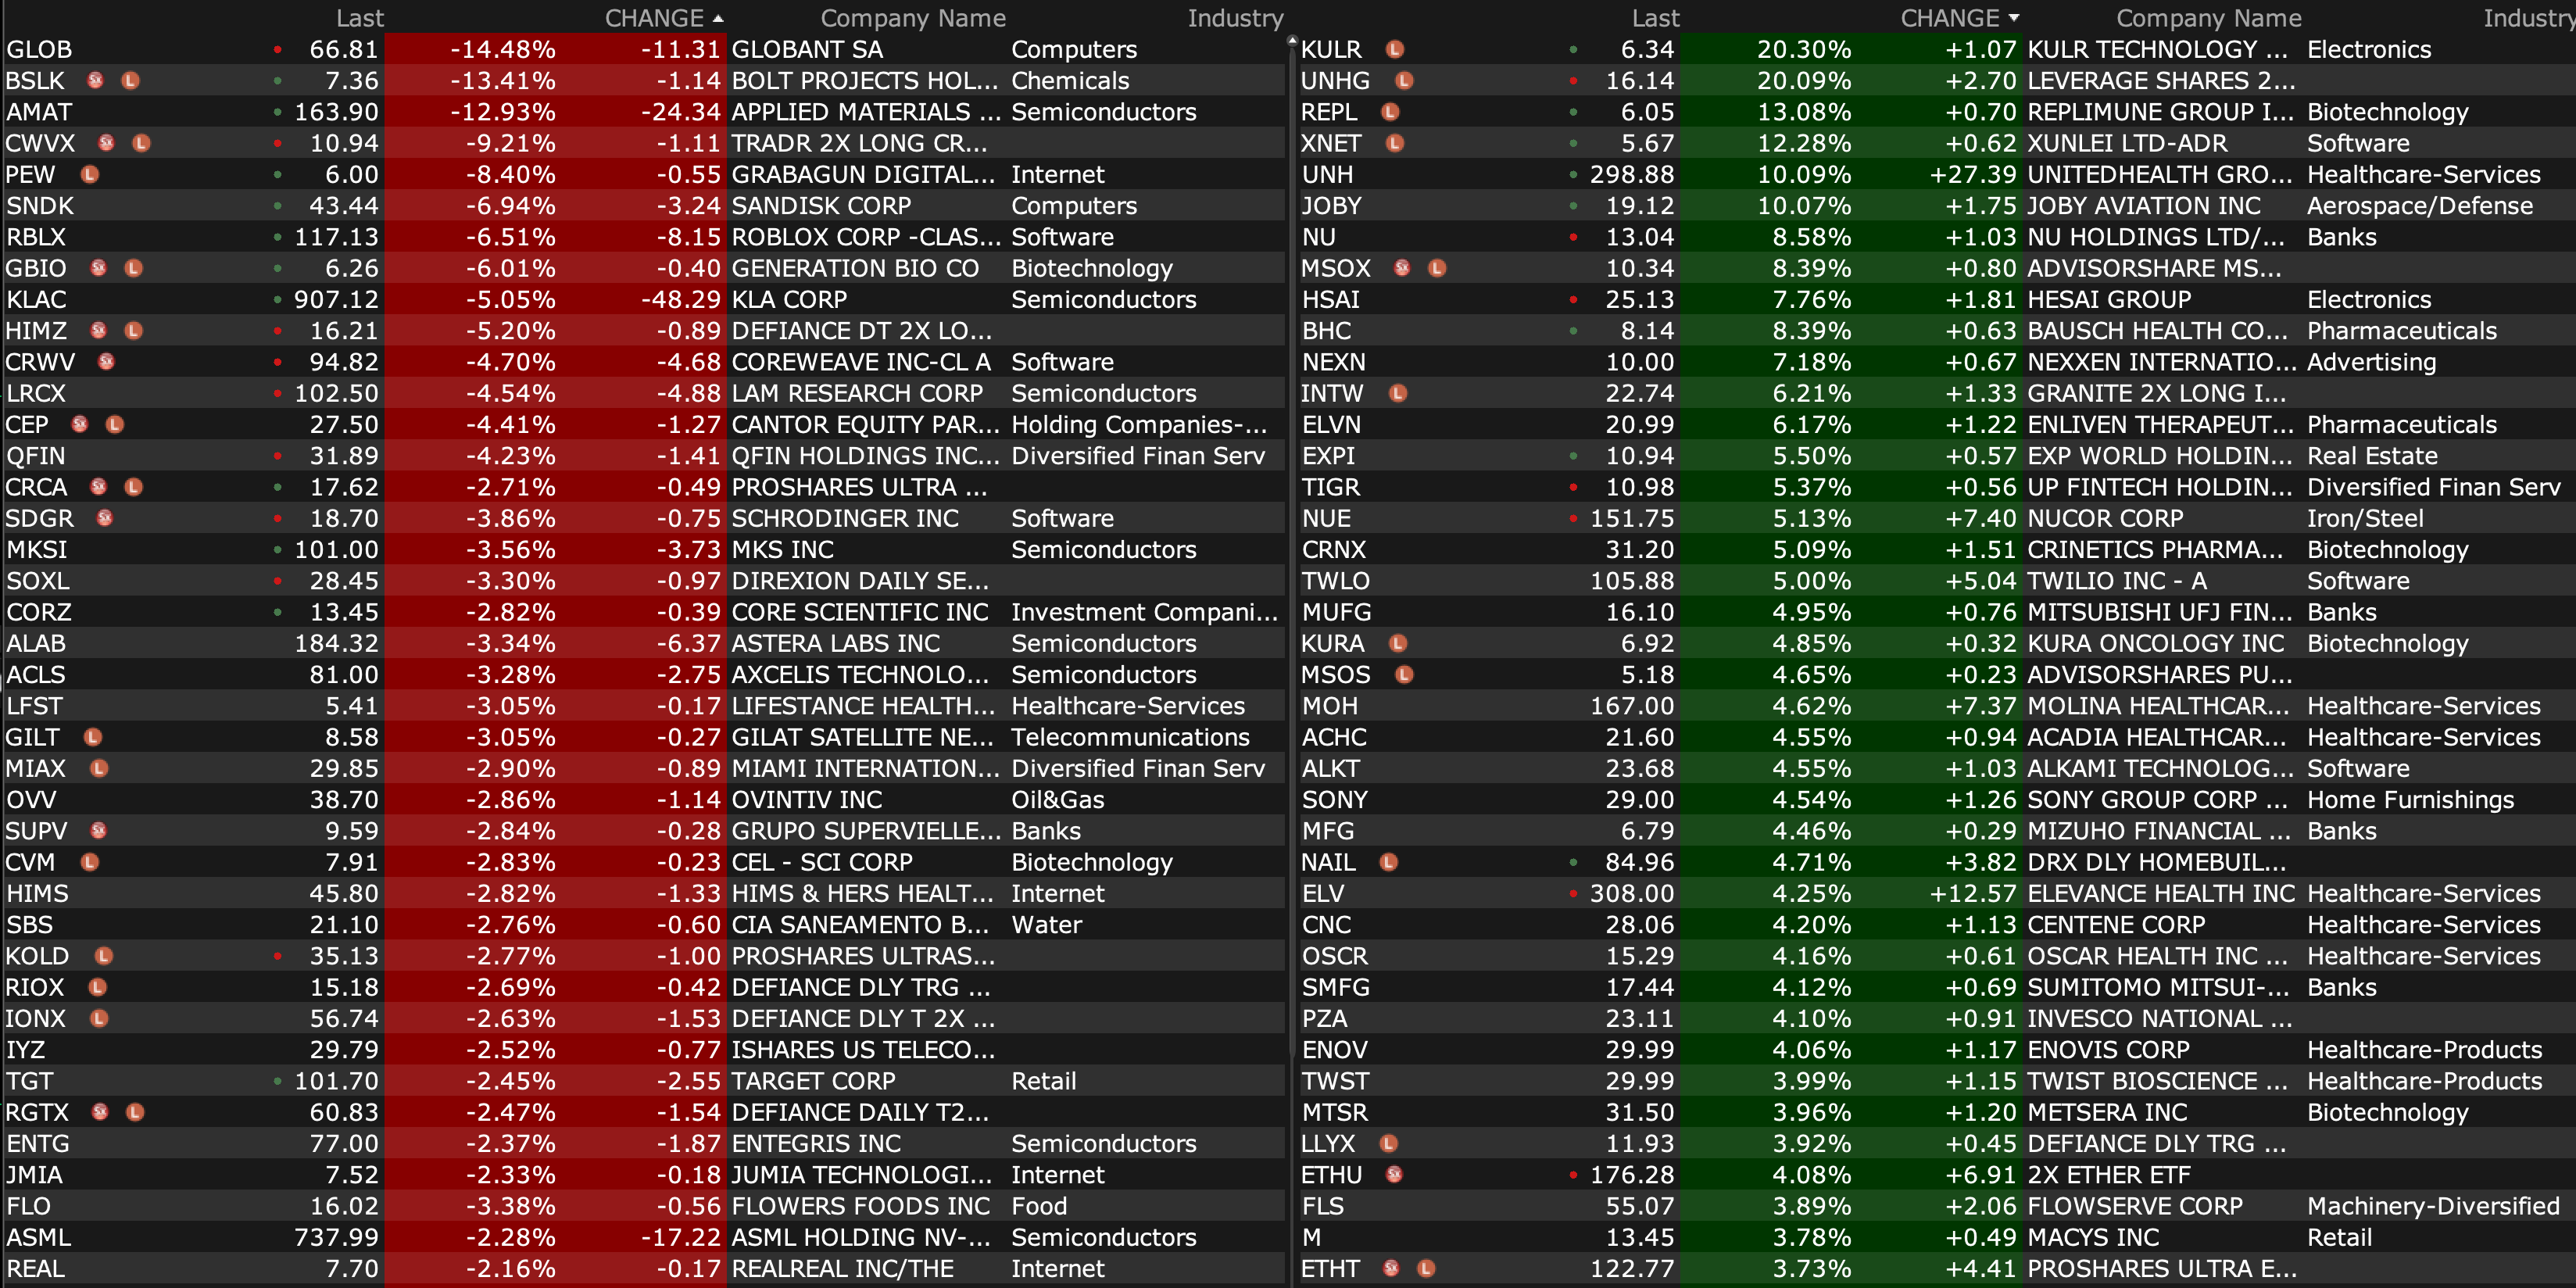Click the L badge beside KOLD ticker
The height and width of the screenshot is (1288, 2576).
(x=103, y=956)
